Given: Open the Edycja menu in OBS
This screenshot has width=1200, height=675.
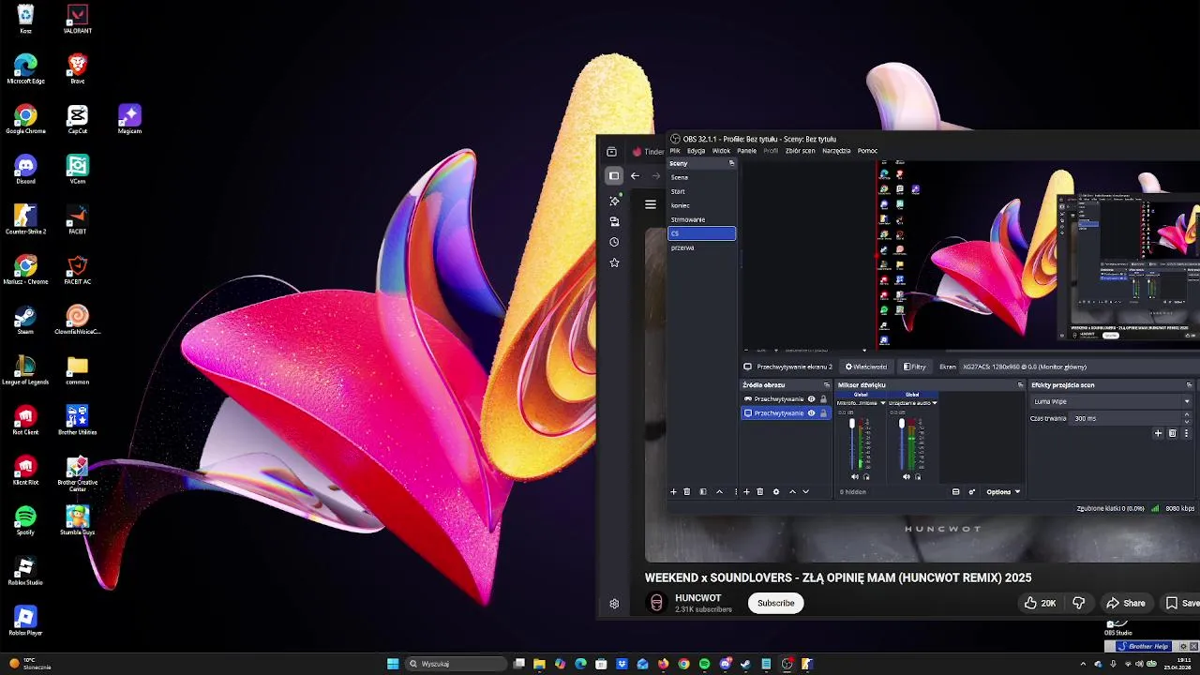Looking at the screenshot, I should point(696,151).
